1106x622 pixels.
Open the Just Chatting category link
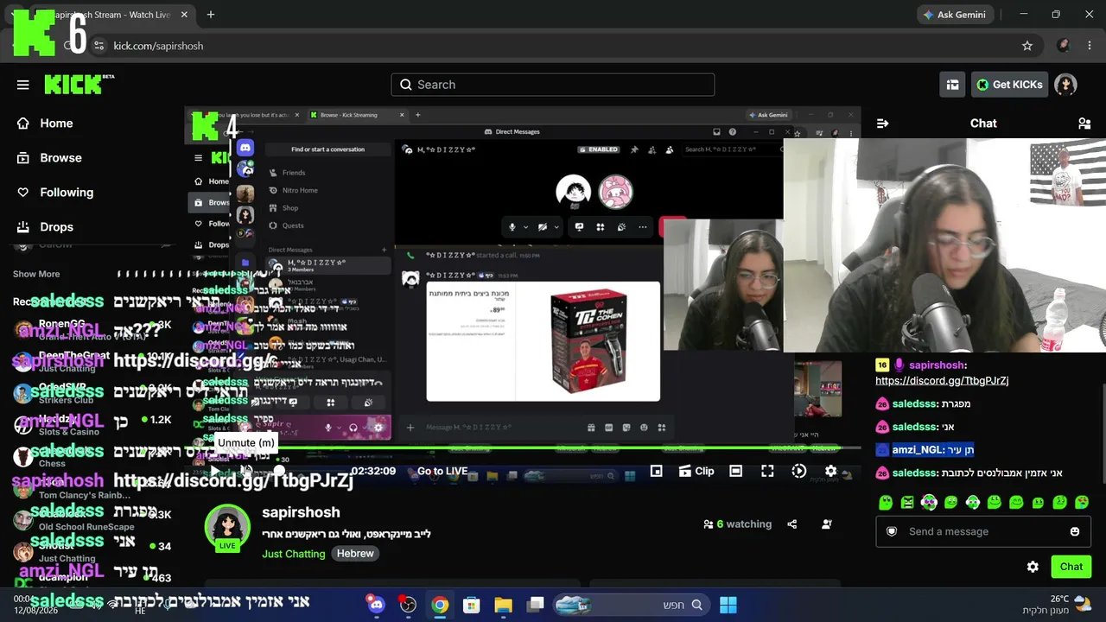294,554
